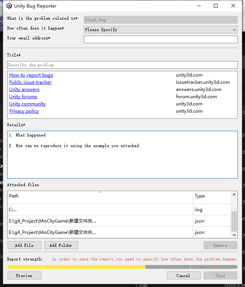Click the attached files scrollbar thumb
Screen dimensions: 245x287
(234, 221)
